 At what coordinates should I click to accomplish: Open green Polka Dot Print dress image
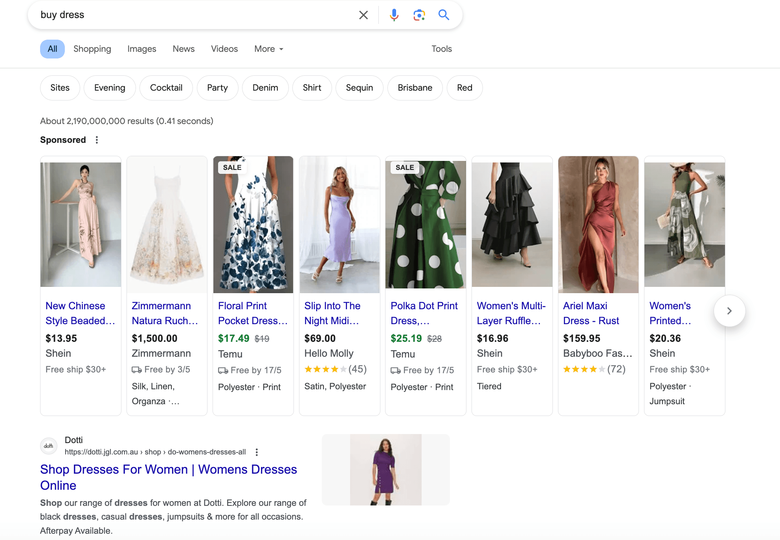point(426,224)
